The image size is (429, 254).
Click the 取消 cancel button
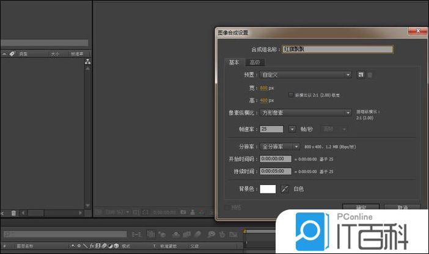[x=402, y=207]
